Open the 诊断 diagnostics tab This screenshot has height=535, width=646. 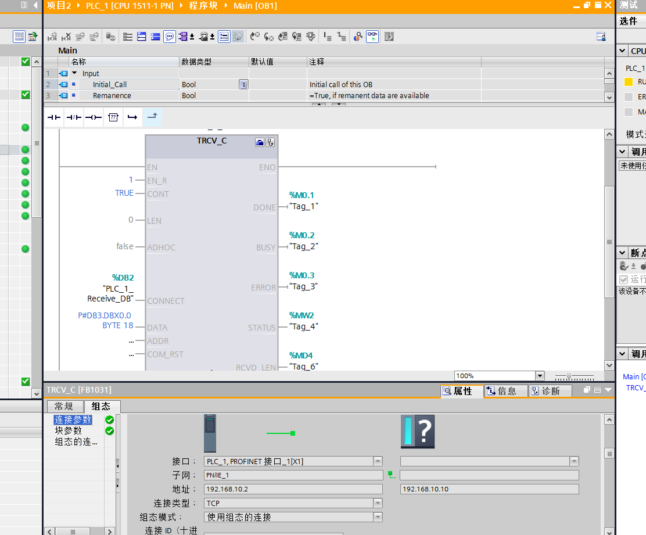tap(550, 391)
